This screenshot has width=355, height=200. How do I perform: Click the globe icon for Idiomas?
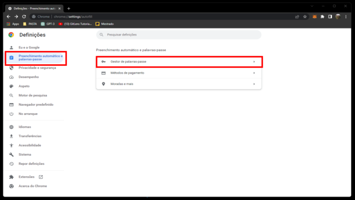click(11, 127)
